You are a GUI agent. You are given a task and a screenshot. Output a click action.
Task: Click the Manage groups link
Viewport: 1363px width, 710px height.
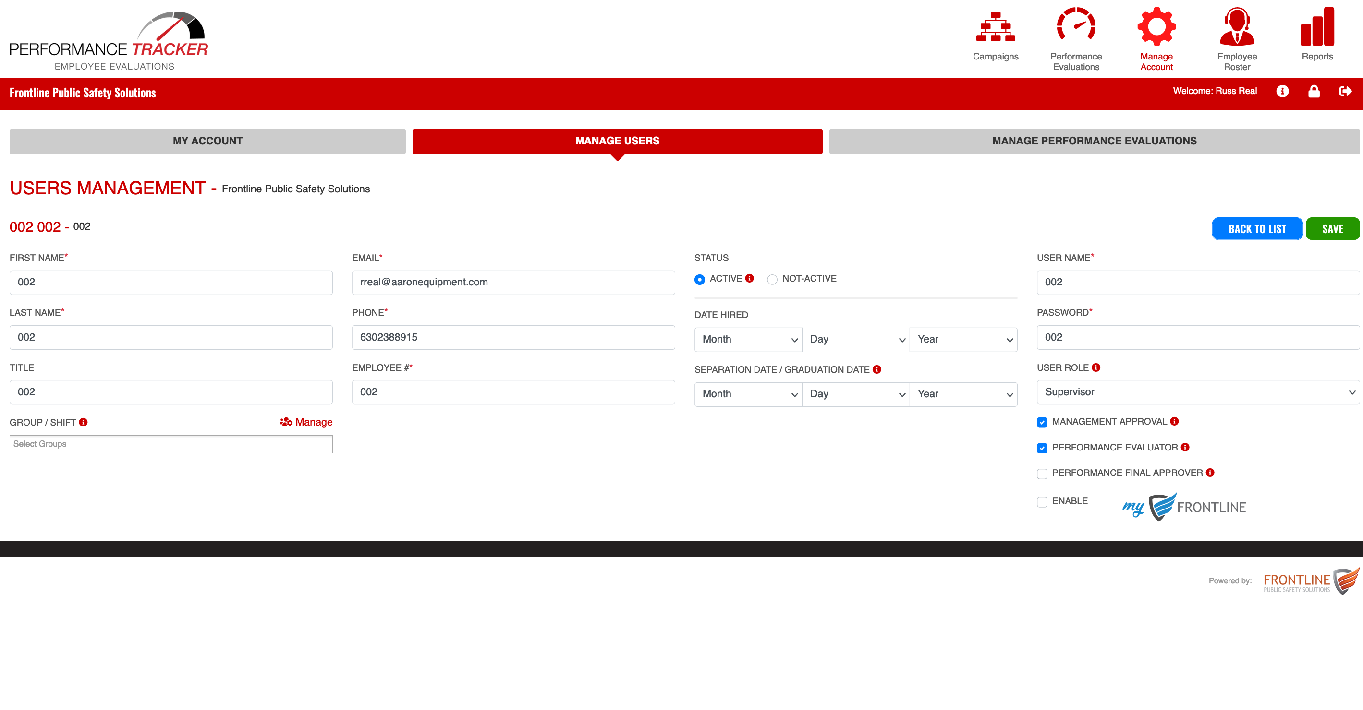coord(306,422)
